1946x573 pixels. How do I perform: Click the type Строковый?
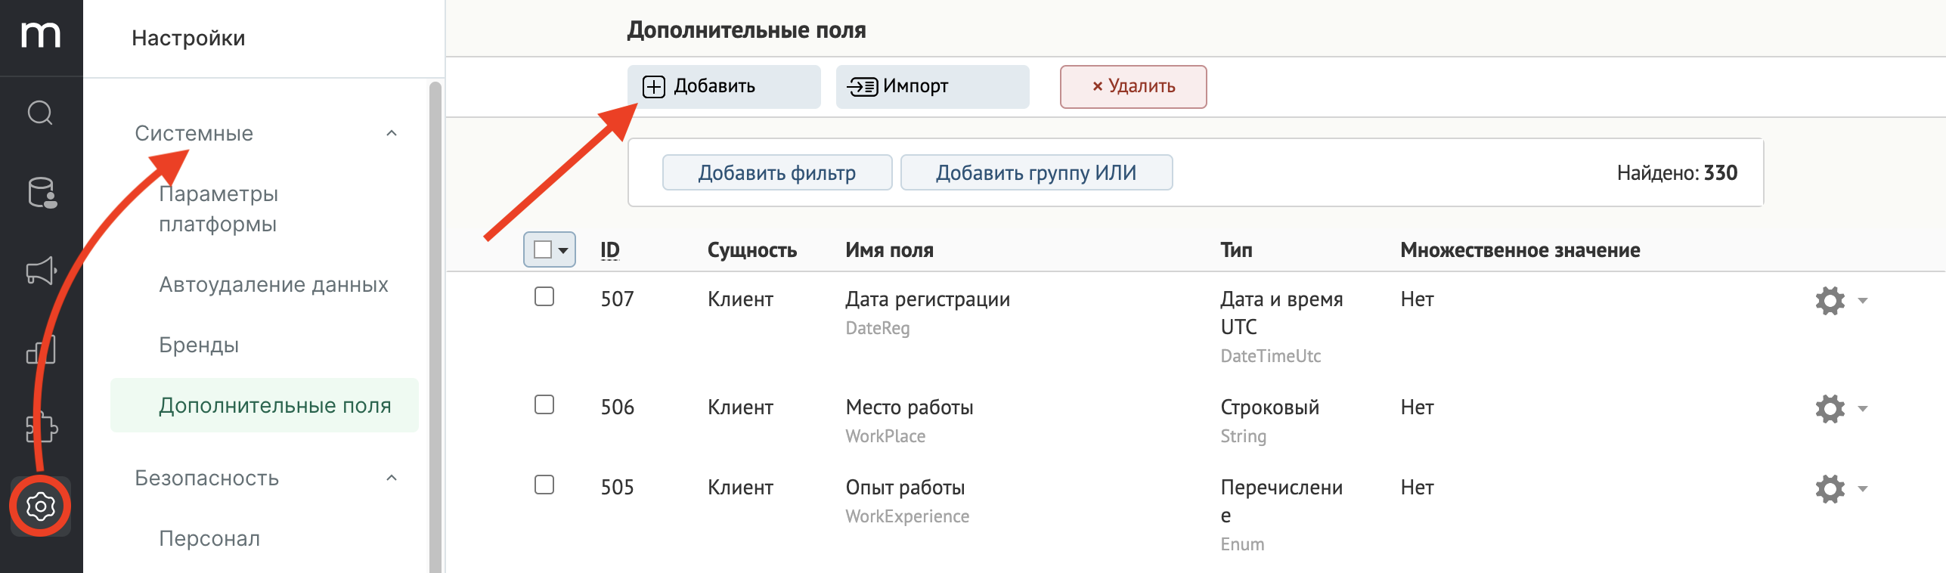point(1270,407)
